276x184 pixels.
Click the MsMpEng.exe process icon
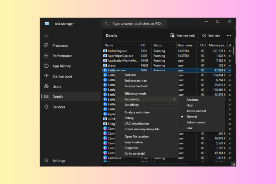point(105,51)
